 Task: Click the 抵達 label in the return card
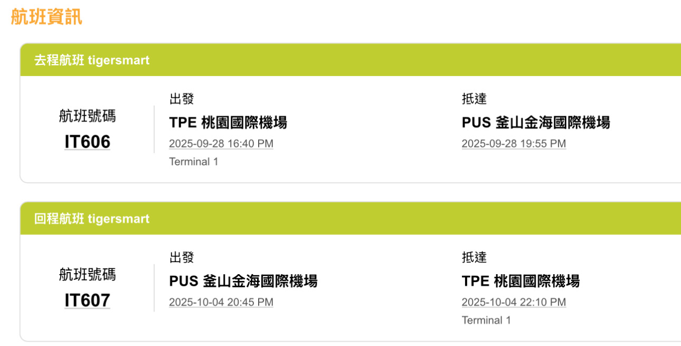coord(474,257)
